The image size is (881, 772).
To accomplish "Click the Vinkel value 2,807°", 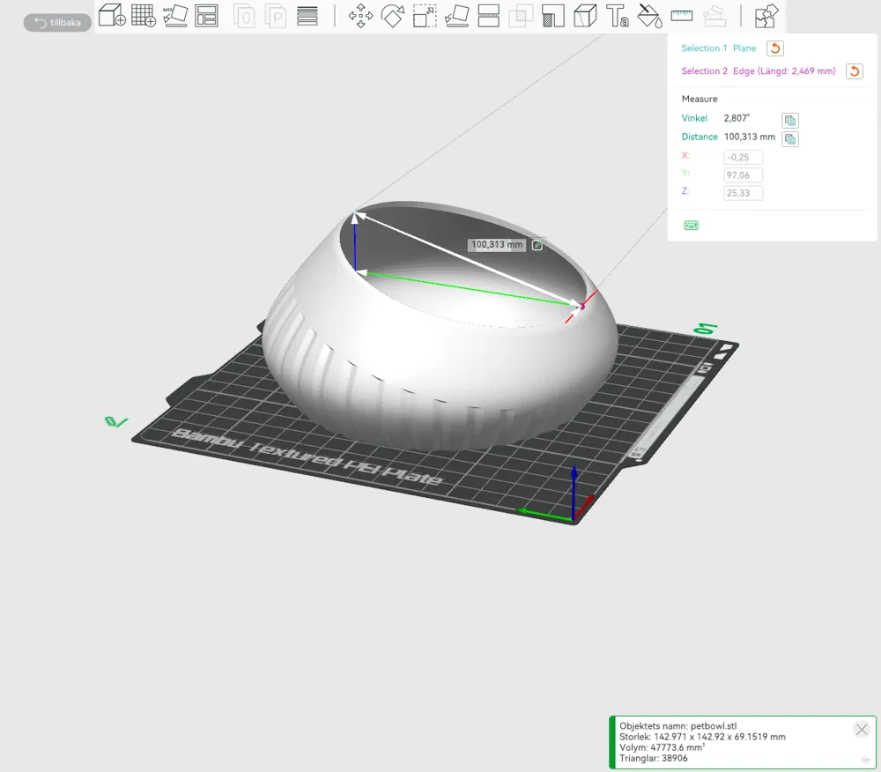I will [x=737, y=118].
